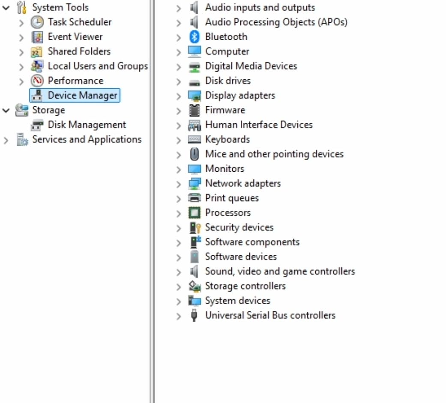Click the Bluetooth icon in device list
Image resolution: width=446 pixels, height=403 pixels.
pos(194,37)
